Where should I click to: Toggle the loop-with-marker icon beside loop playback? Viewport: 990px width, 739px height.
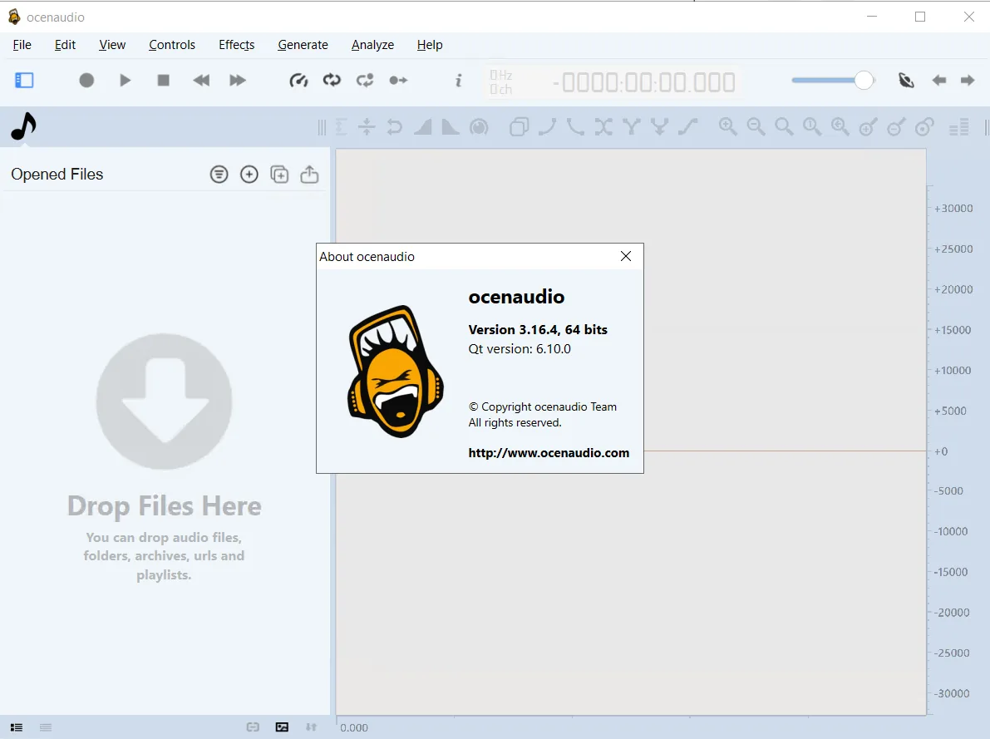(x=365, y=80)
